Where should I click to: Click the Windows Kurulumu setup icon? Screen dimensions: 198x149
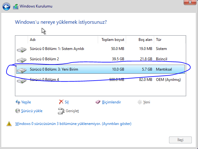tap(16, 7)
